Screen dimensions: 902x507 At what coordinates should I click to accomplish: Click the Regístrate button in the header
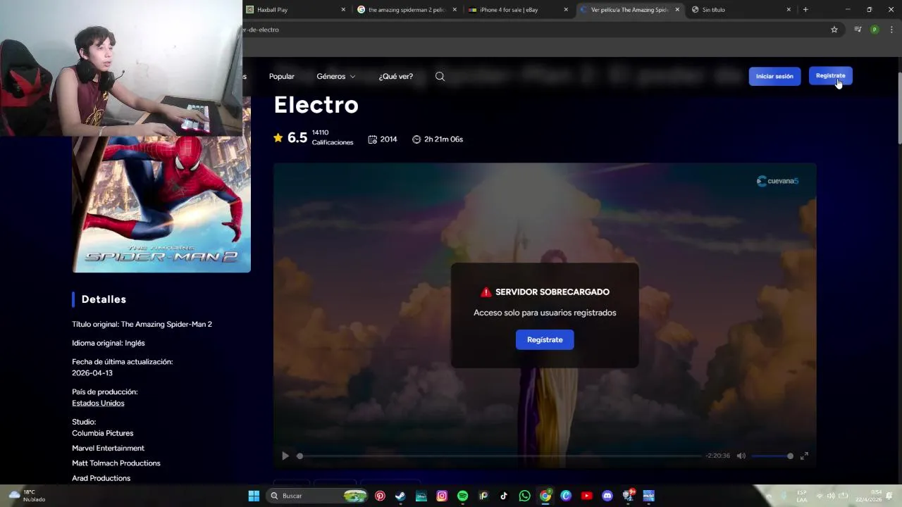click(x=830, y=76)
